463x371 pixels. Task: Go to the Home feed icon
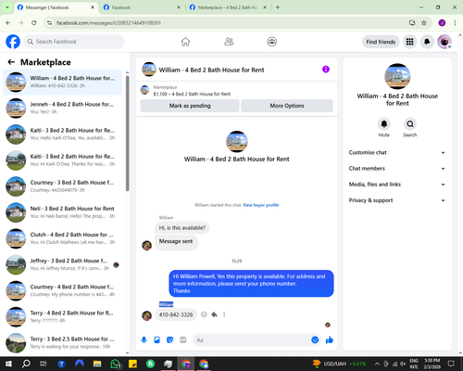coord(185,42)
